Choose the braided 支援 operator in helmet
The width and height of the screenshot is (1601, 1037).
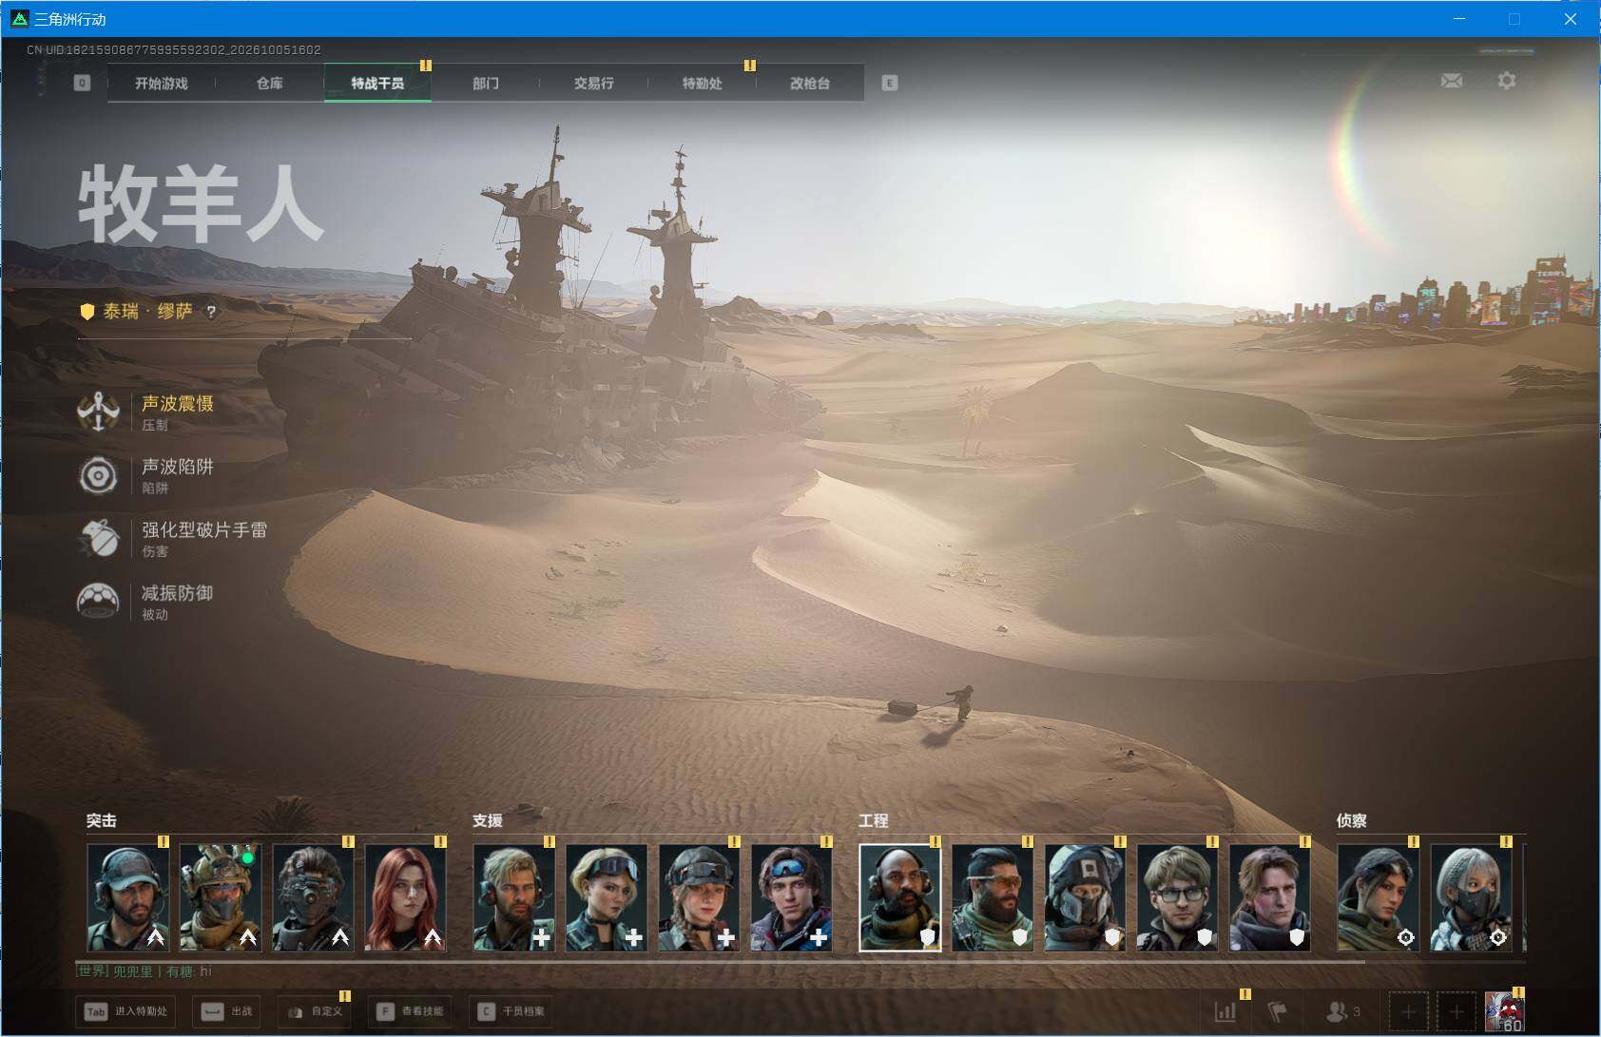pos(699,897)
